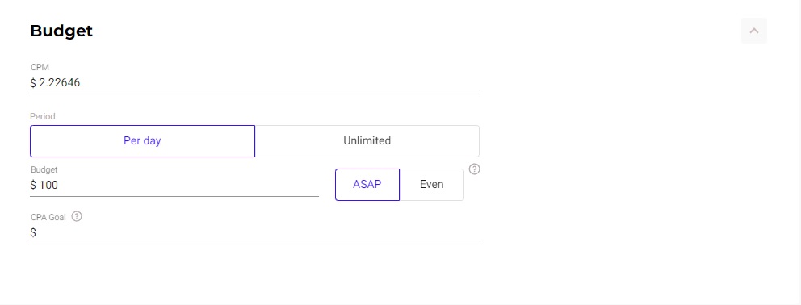Click the CPM field label
Screen dimensions: 801x305
click(40, 68)
